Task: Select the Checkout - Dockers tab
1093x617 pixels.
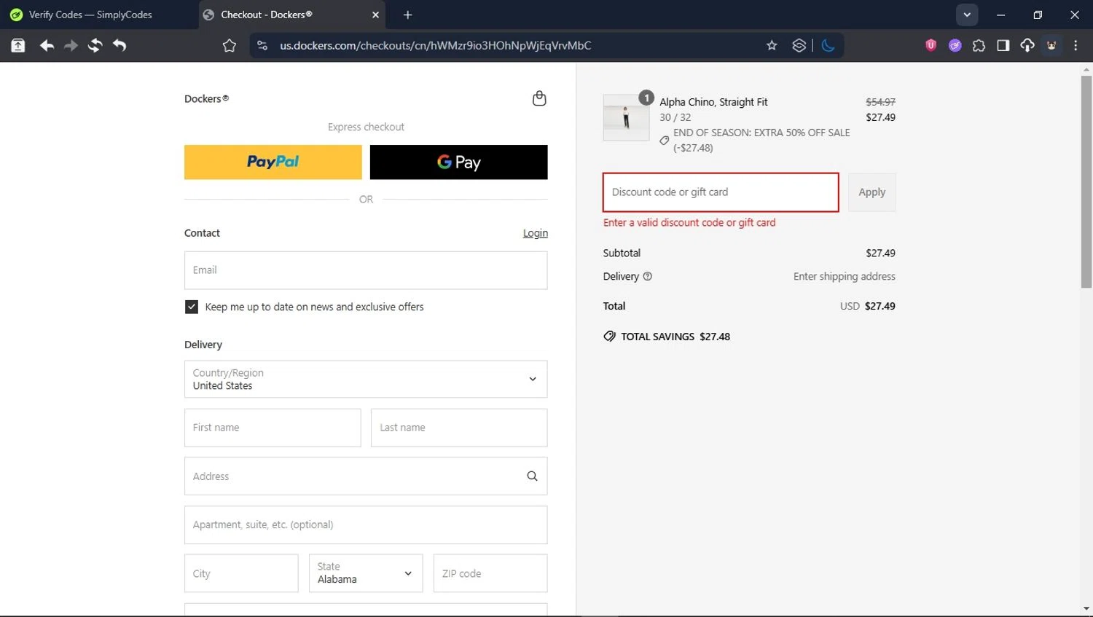Action: click(291, 15)
